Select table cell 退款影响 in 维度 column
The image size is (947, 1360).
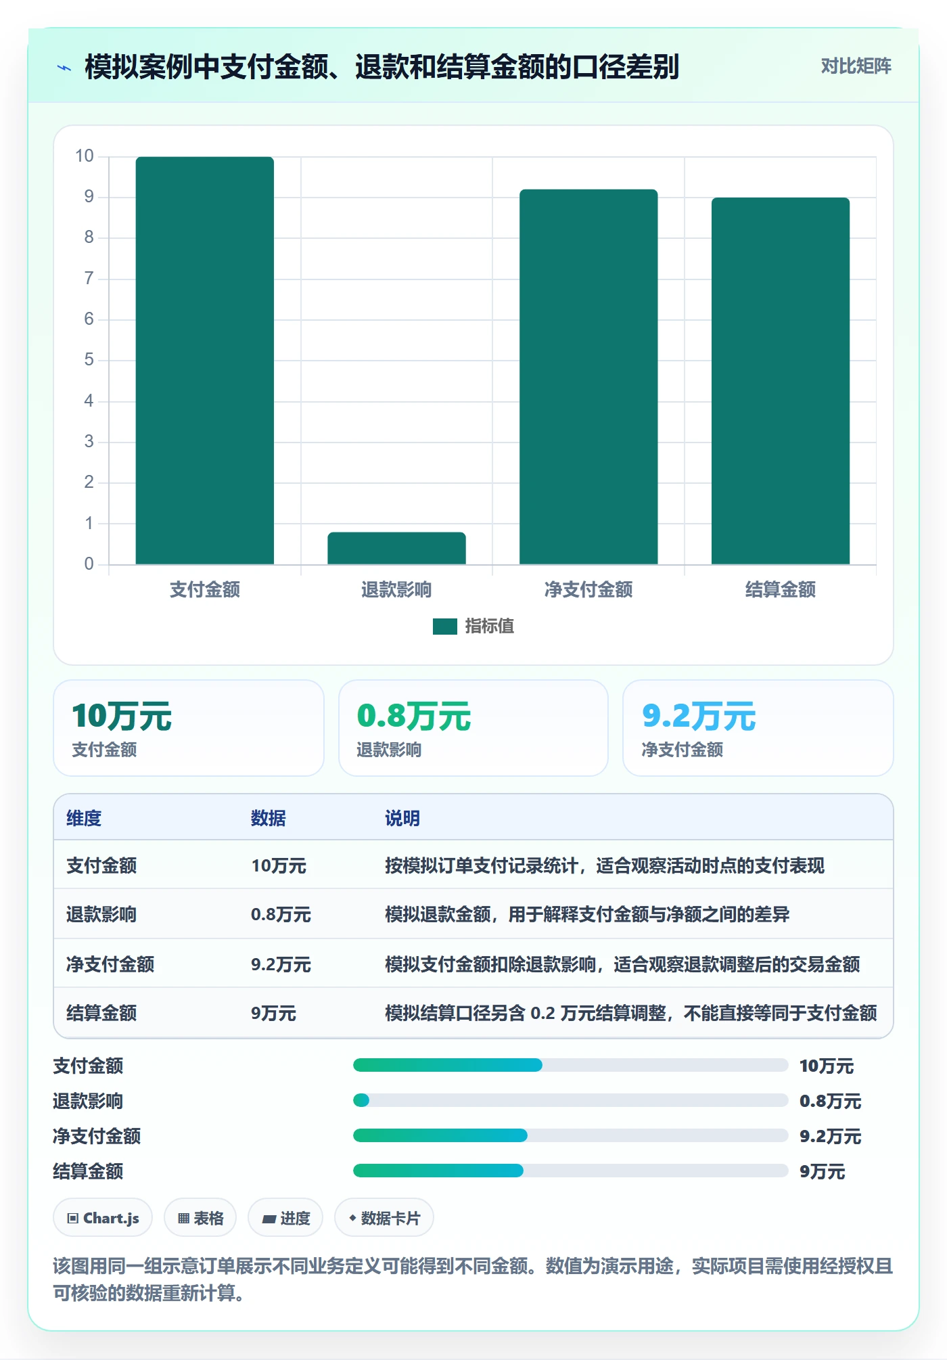(101, 914)
